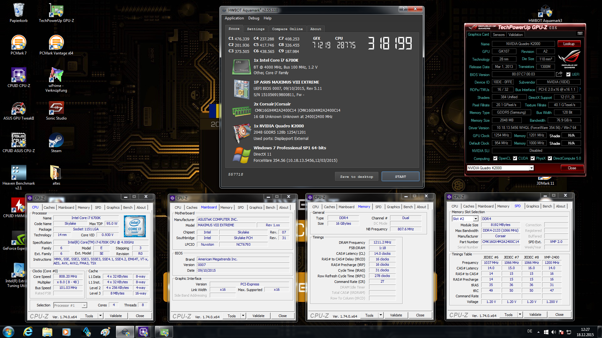Open Bench tab in Memory CPU-Z window
The image size is (602, 338).
pyautogui.click(x=408, y=207)
